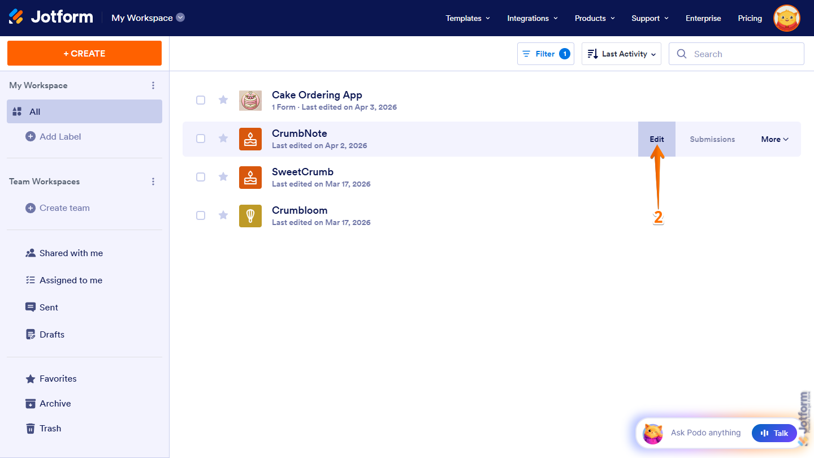
Task: Select the Crumbloom checkbox
Action: [201, 215]
